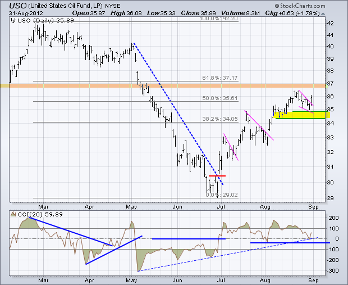
Task: Click the '38.2%: 34.05' Fibonacci label
Action: tap(219, 119)
